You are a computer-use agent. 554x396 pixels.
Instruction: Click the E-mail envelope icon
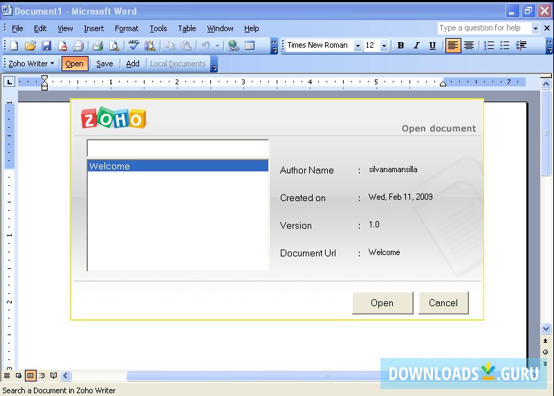point(78,46)
